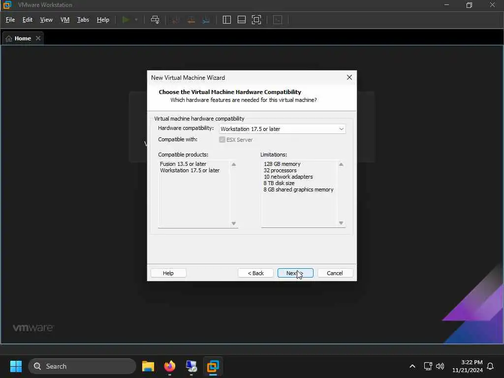The height and width of the screenshot is (378, 504).
Task: Click Next in the wizard
Action: 295,273
